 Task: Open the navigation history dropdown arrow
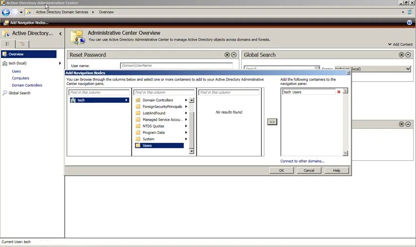pos(21,12)
